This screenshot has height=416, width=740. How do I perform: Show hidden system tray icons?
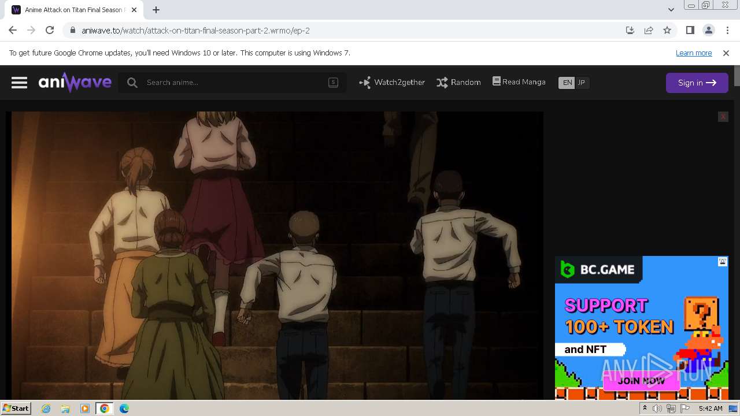coord(645,408)
